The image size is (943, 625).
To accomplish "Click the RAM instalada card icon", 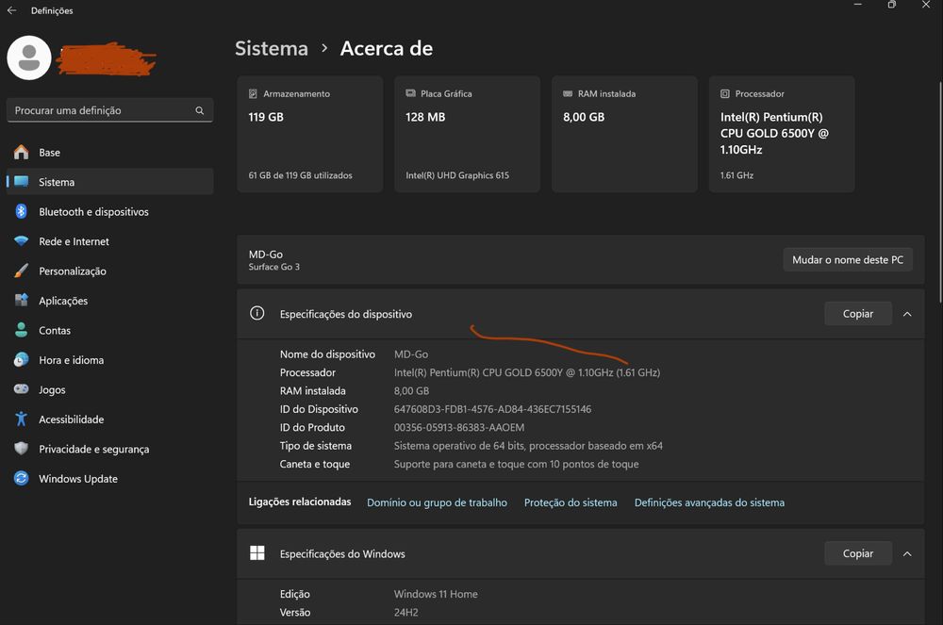I will coord(568,93).
